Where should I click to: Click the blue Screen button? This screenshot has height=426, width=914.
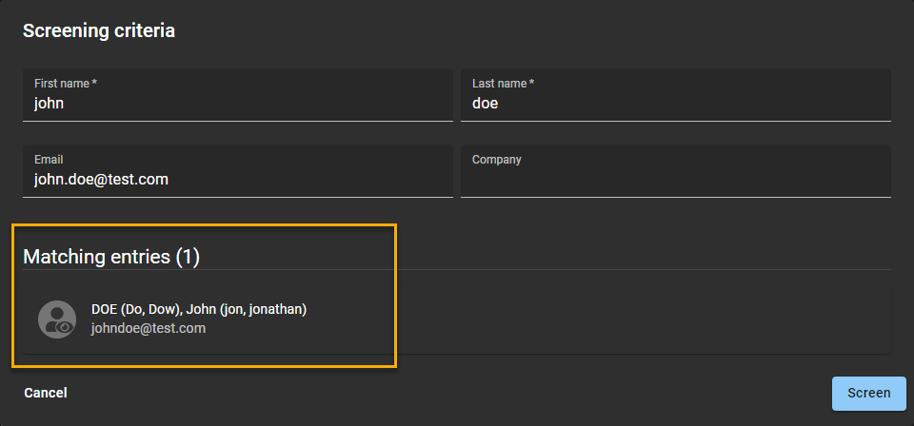[868, 393]
